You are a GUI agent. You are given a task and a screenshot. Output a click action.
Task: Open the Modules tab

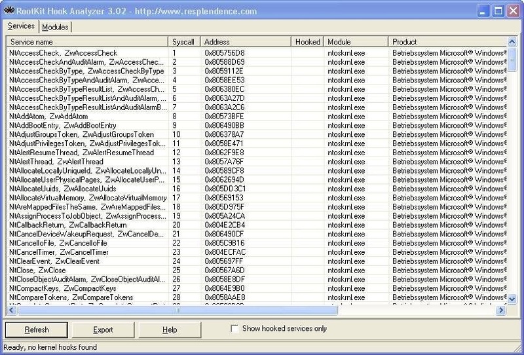click(x=55, y=27)
